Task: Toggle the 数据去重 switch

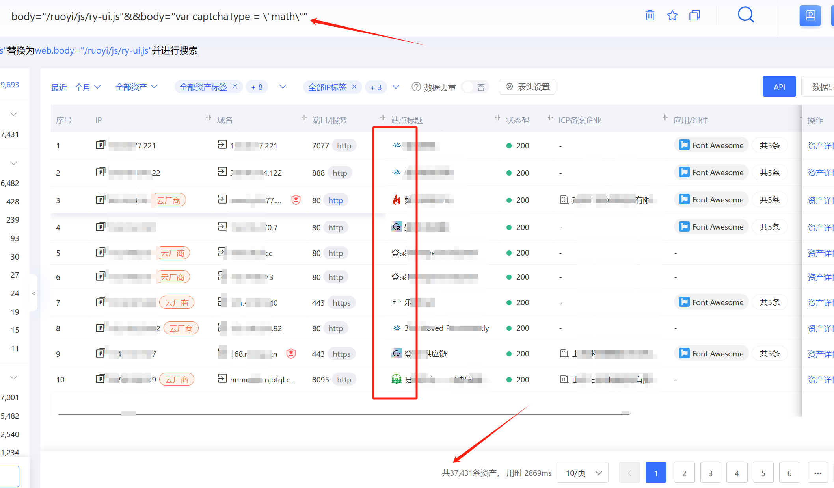Action: (x=475, y=87)
